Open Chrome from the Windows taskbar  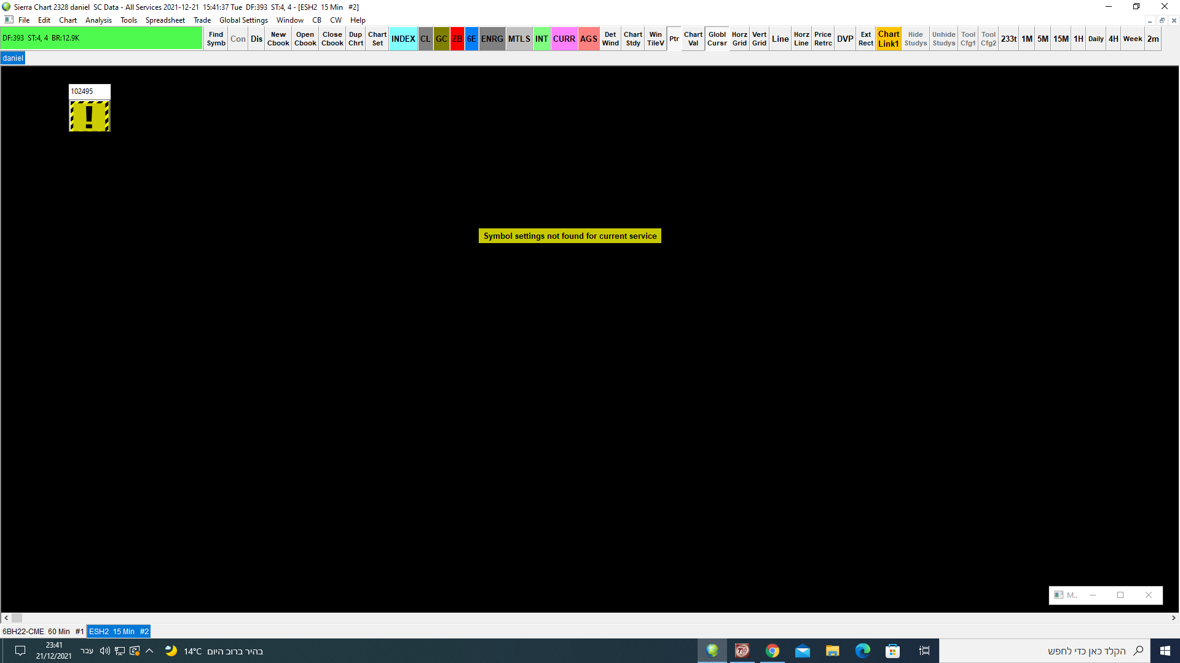coord(772,651)
